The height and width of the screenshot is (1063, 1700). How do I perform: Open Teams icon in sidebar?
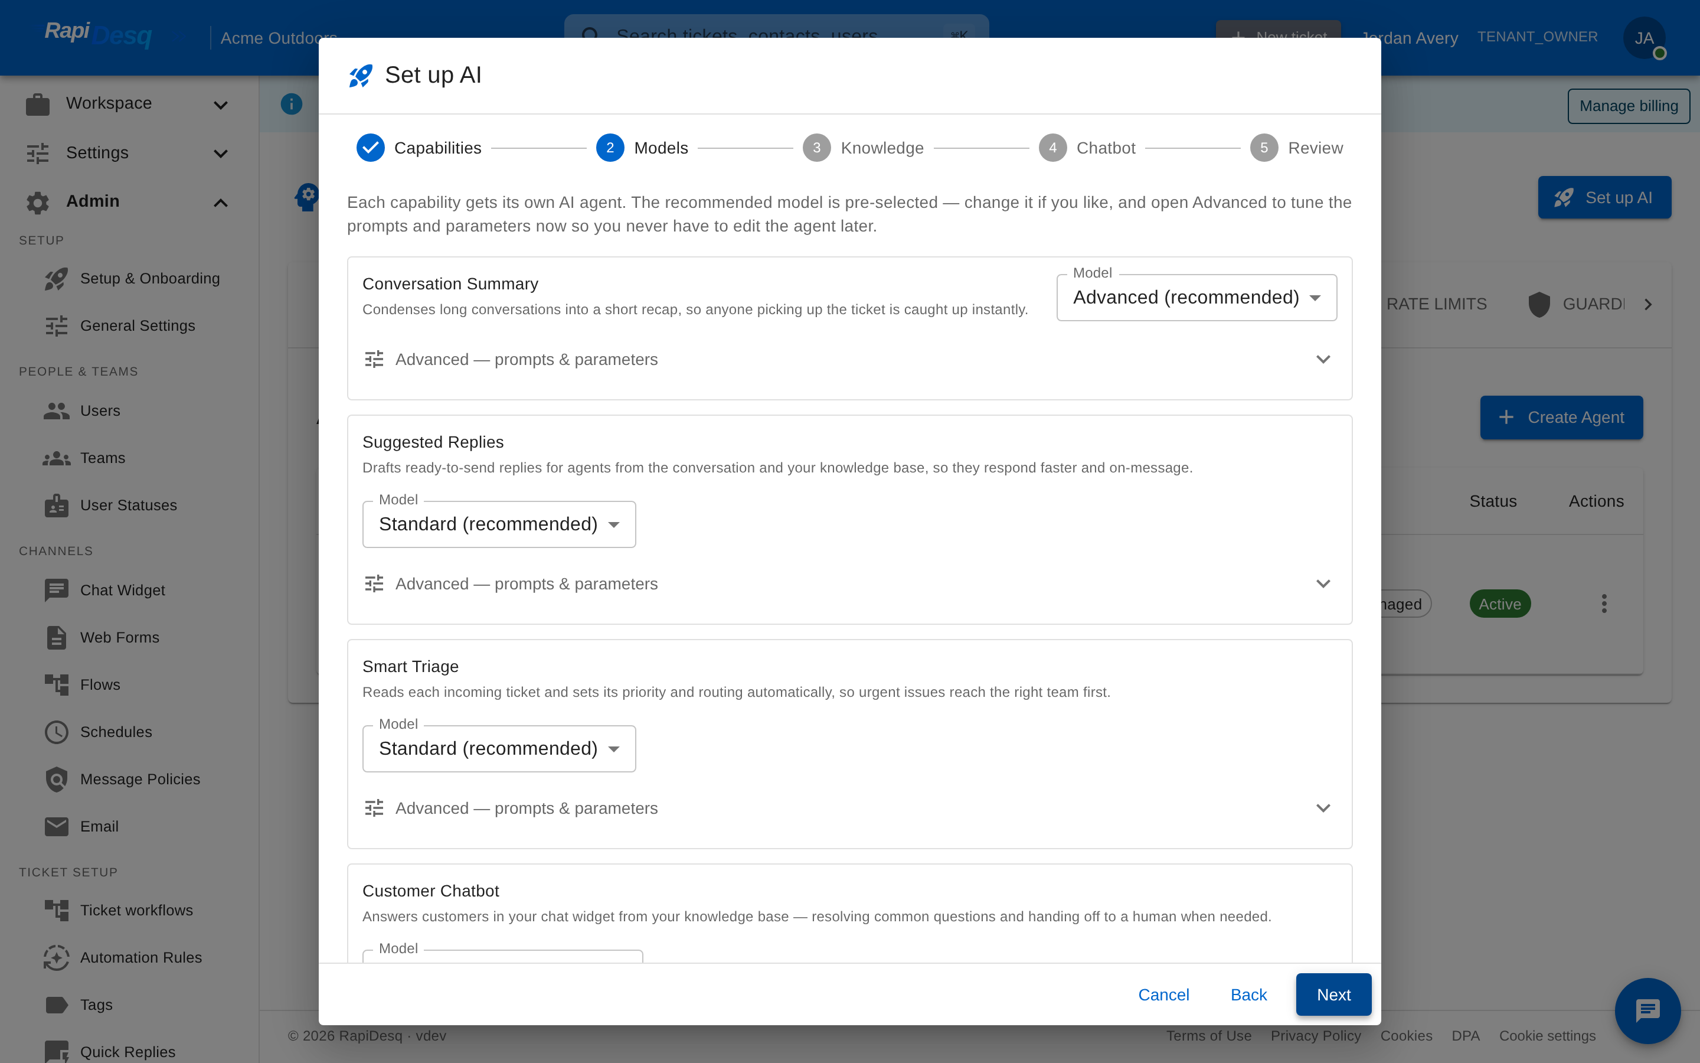[x=56, y=458]
